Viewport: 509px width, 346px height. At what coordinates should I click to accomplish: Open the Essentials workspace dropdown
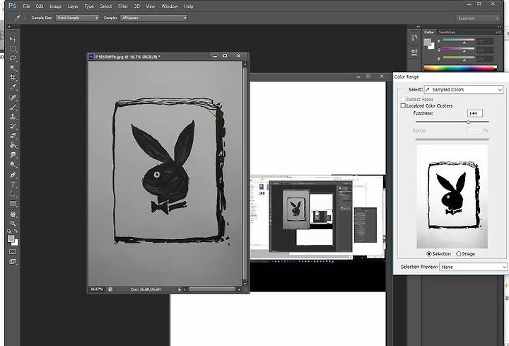477,18
